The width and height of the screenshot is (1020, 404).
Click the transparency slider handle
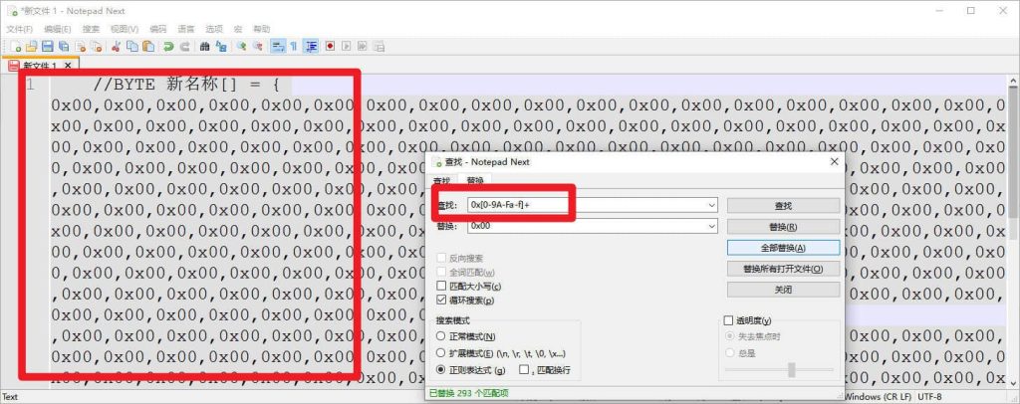pyautogui.click(x=792, y=369)
